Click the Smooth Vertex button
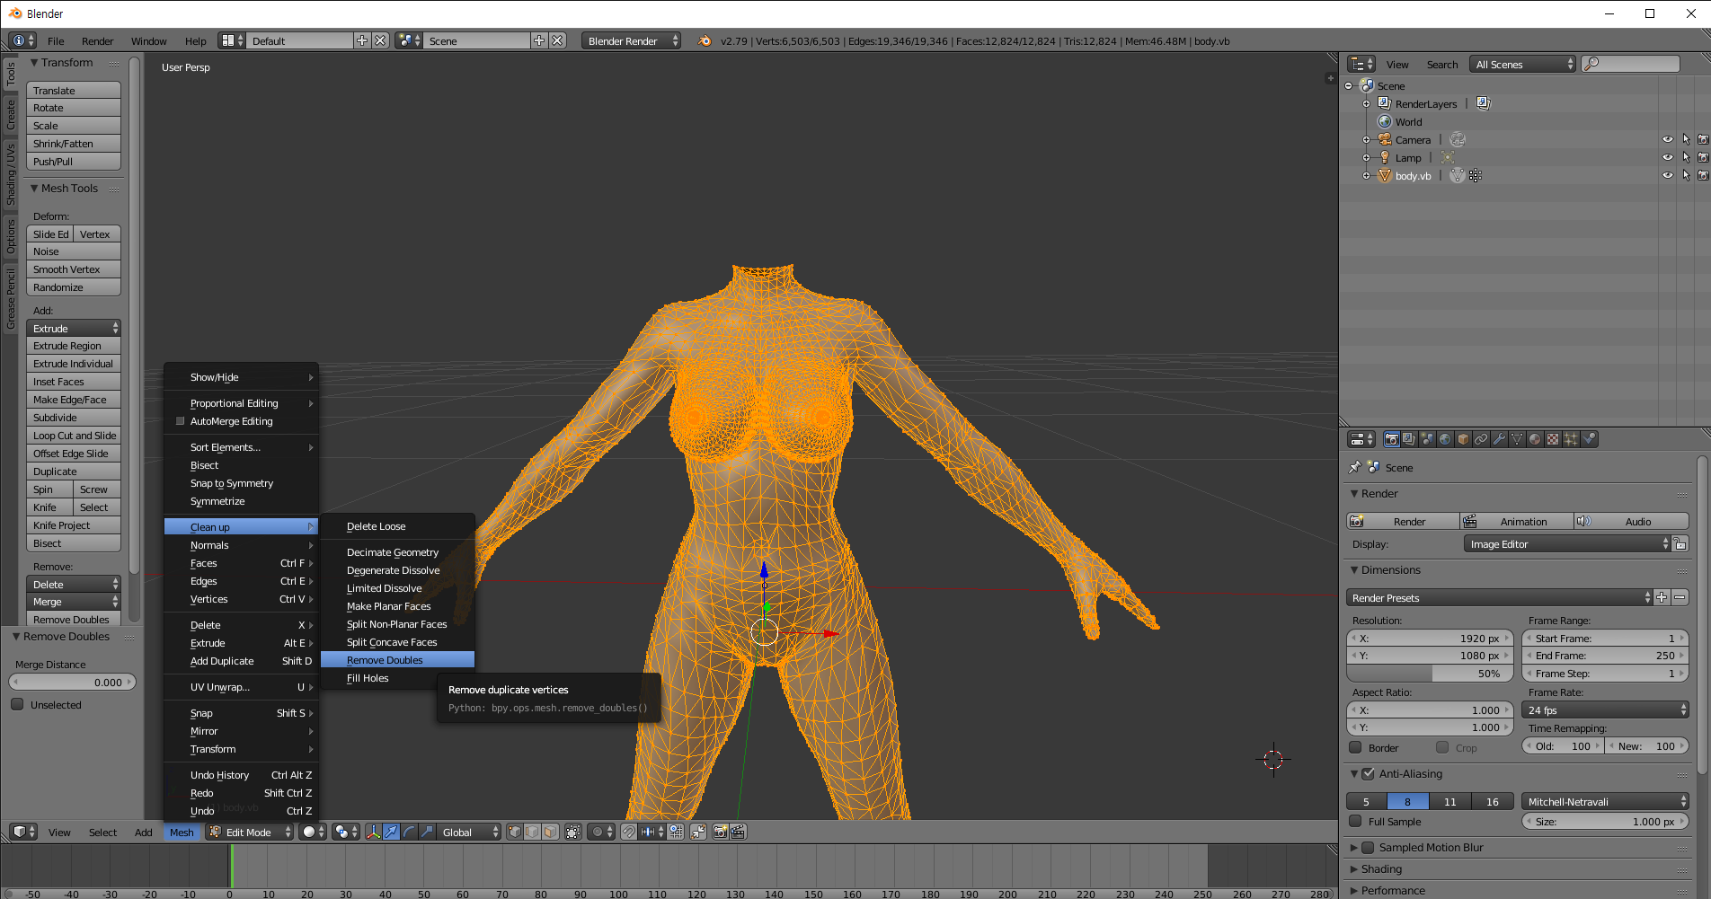This screenshot has width=1711, height=899. (x=74, y=269)
